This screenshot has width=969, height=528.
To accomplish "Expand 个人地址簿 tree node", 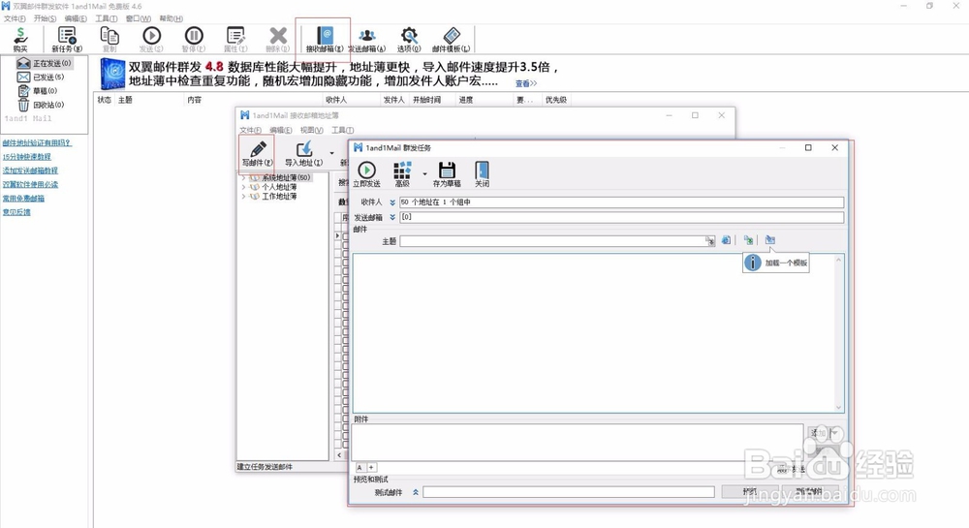I will pyautogui.click(x=243, y=187).
